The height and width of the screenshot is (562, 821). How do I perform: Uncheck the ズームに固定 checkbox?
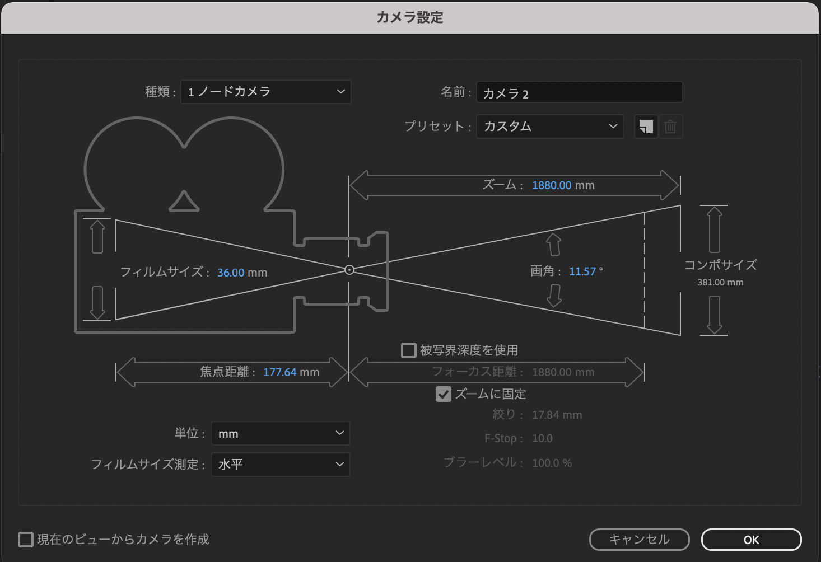[443, 394]
